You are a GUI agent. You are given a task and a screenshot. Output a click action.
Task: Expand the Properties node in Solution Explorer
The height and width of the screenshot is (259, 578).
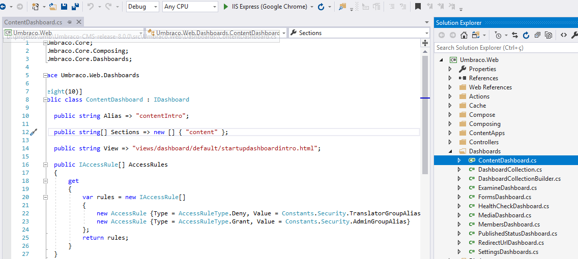pyautogui.click(x=450, y=69)
